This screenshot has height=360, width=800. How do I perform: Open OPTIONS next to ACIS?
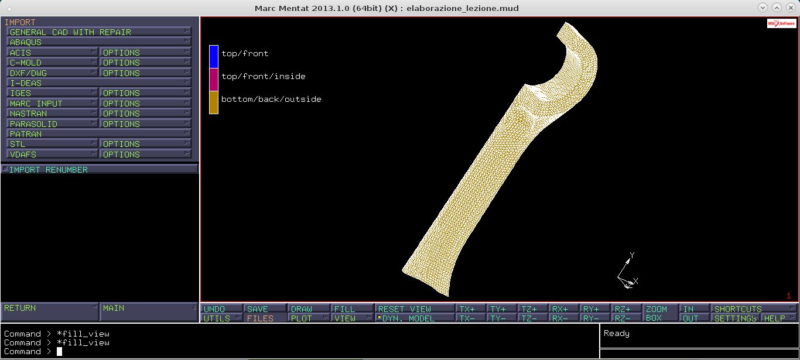[146, 53]
